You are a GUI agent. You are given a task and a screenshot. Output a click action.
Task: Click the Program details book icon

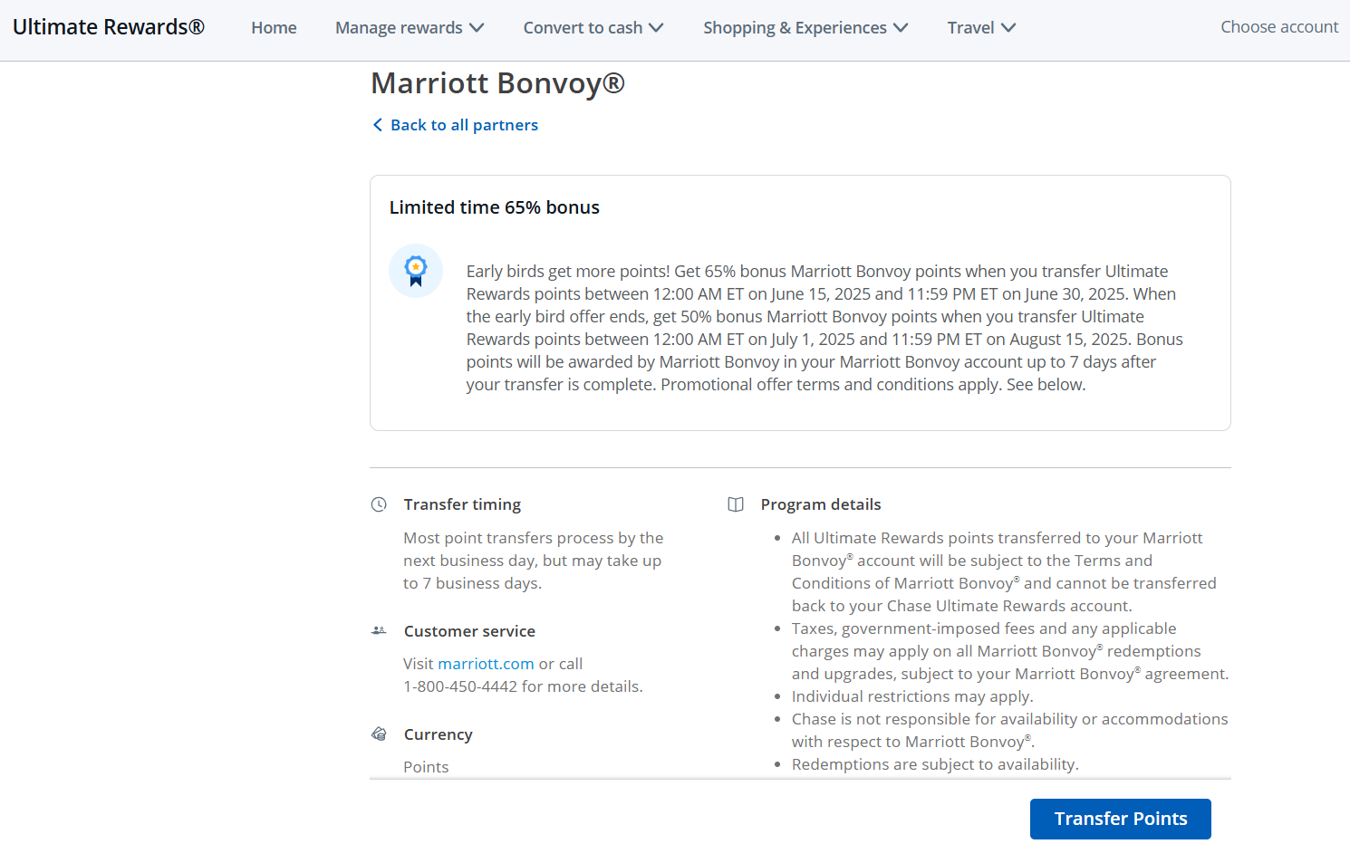pos(736,504)
